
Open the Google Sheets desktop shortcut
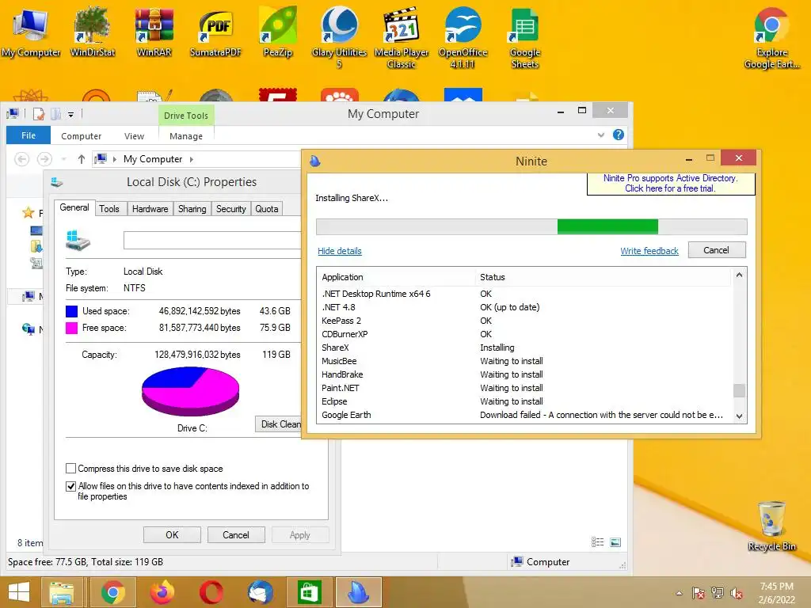pos(525,37)
